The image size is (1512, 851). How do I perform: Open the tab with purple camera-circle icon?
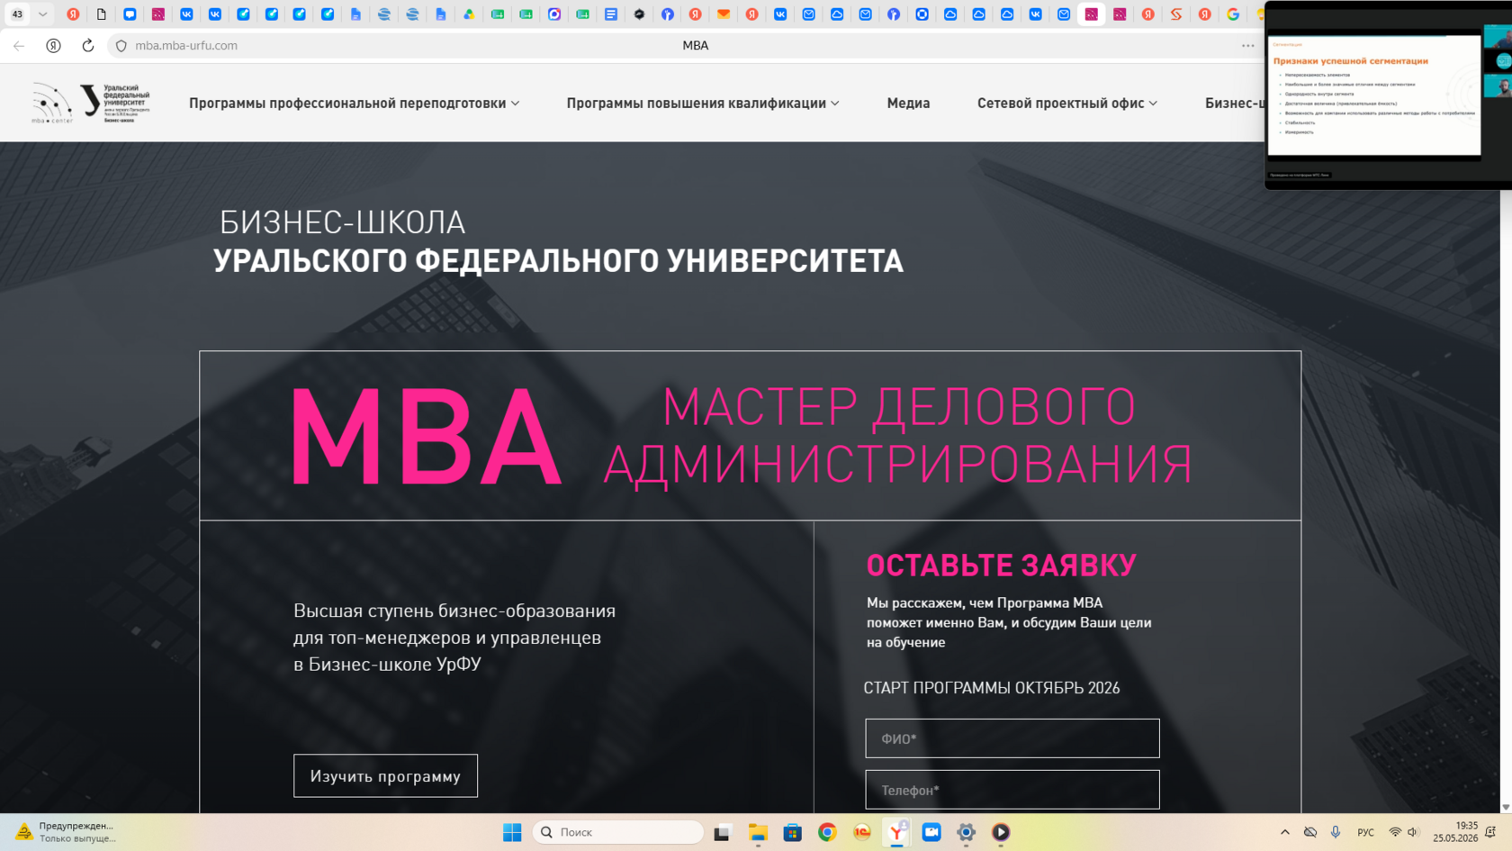click(x=554, y=14)
